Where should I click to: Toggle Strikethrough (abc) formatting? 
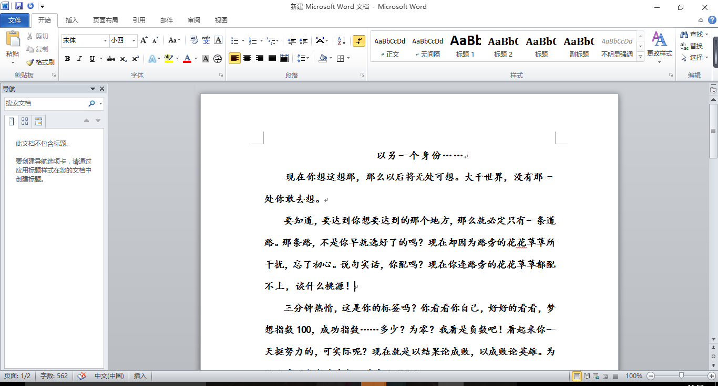pos(111,59)
